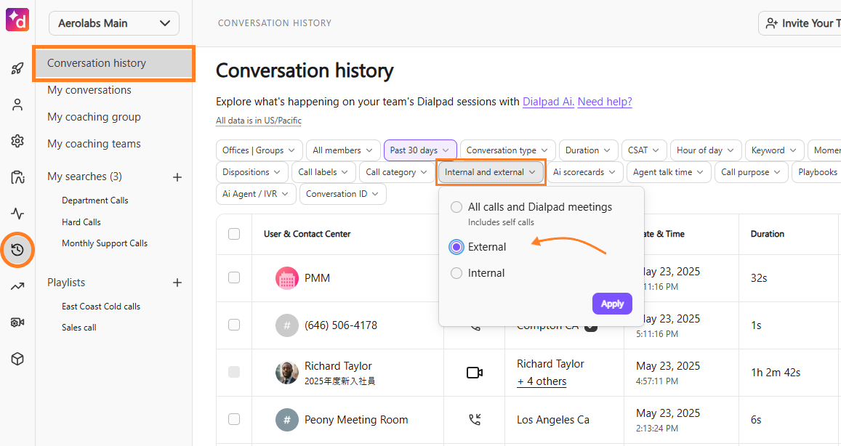Open the conversation history clock icon
This screenshot has width=841, height=446.
click(17, 249)
